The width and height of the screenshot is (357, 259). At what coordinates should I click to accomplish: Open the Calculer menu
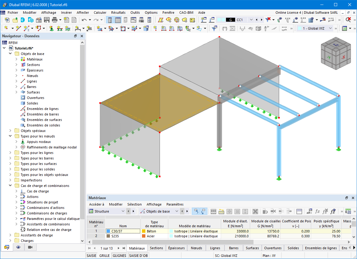pyautogui.click(x=100, y=13)
